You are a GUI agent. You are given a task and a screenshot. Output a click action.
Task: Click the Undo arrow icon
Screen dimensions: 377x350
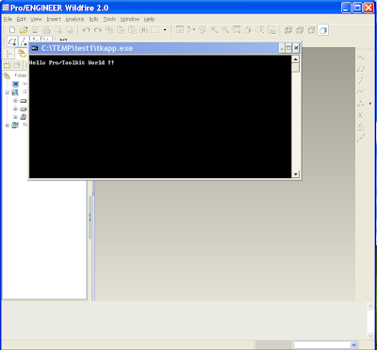tap(86, 30)
